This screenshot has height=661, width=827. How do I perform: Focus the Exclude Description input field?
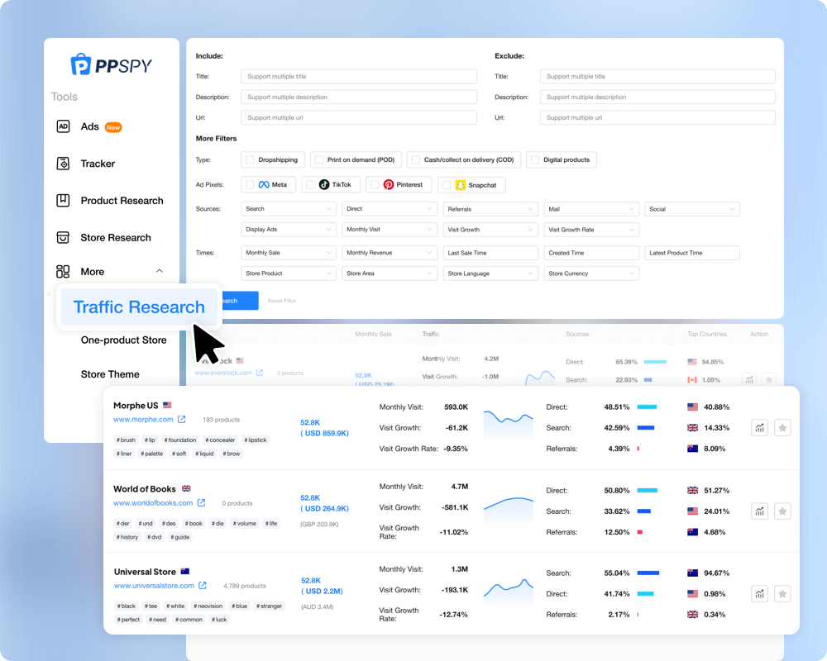[657, 97]
